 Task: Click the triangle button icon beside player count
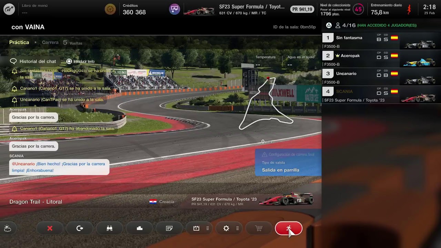(x=329, y=25)
